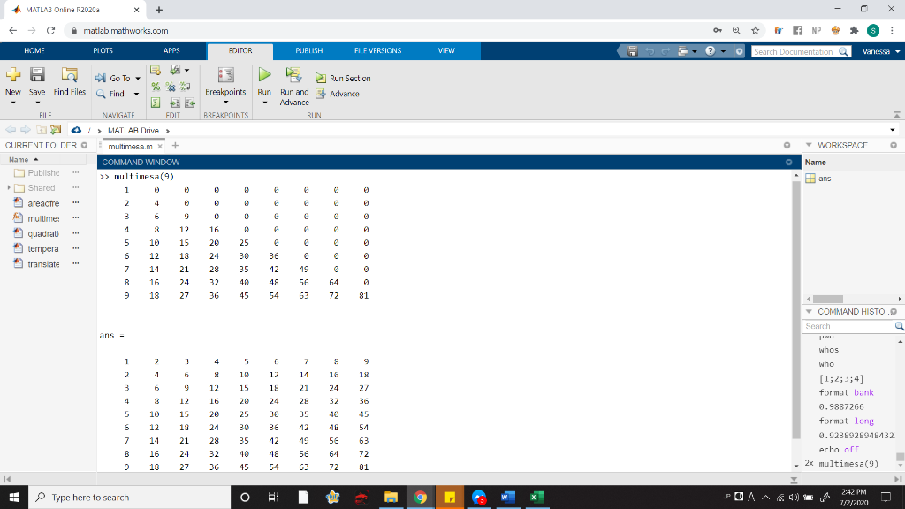
Task: Select Run Section in the RUN group
Action: (x=342, y=78)
